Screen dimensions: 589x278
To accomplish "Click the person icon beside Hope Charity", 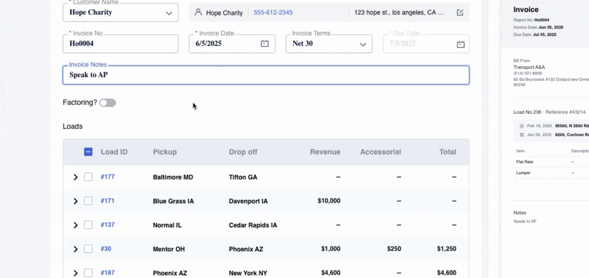I will pyautogui.click(x=198, y=12).
